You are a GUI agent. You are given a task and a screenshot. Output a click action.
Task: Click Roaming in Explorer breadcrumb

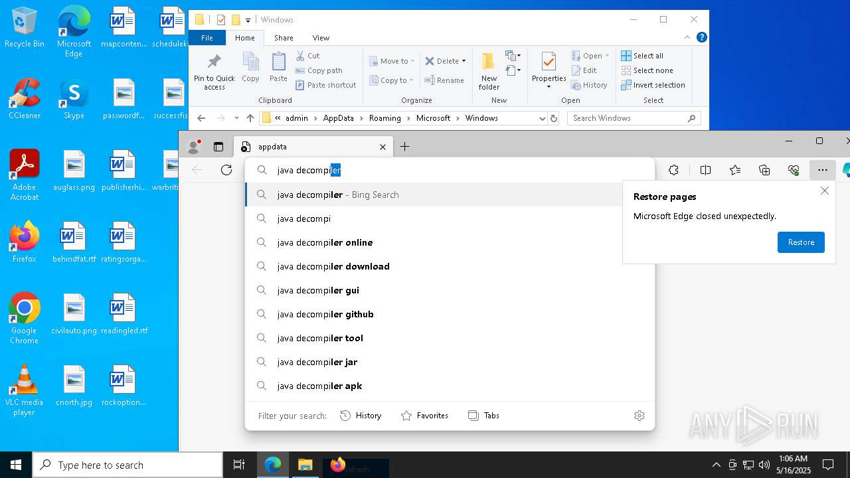point(385,118)
